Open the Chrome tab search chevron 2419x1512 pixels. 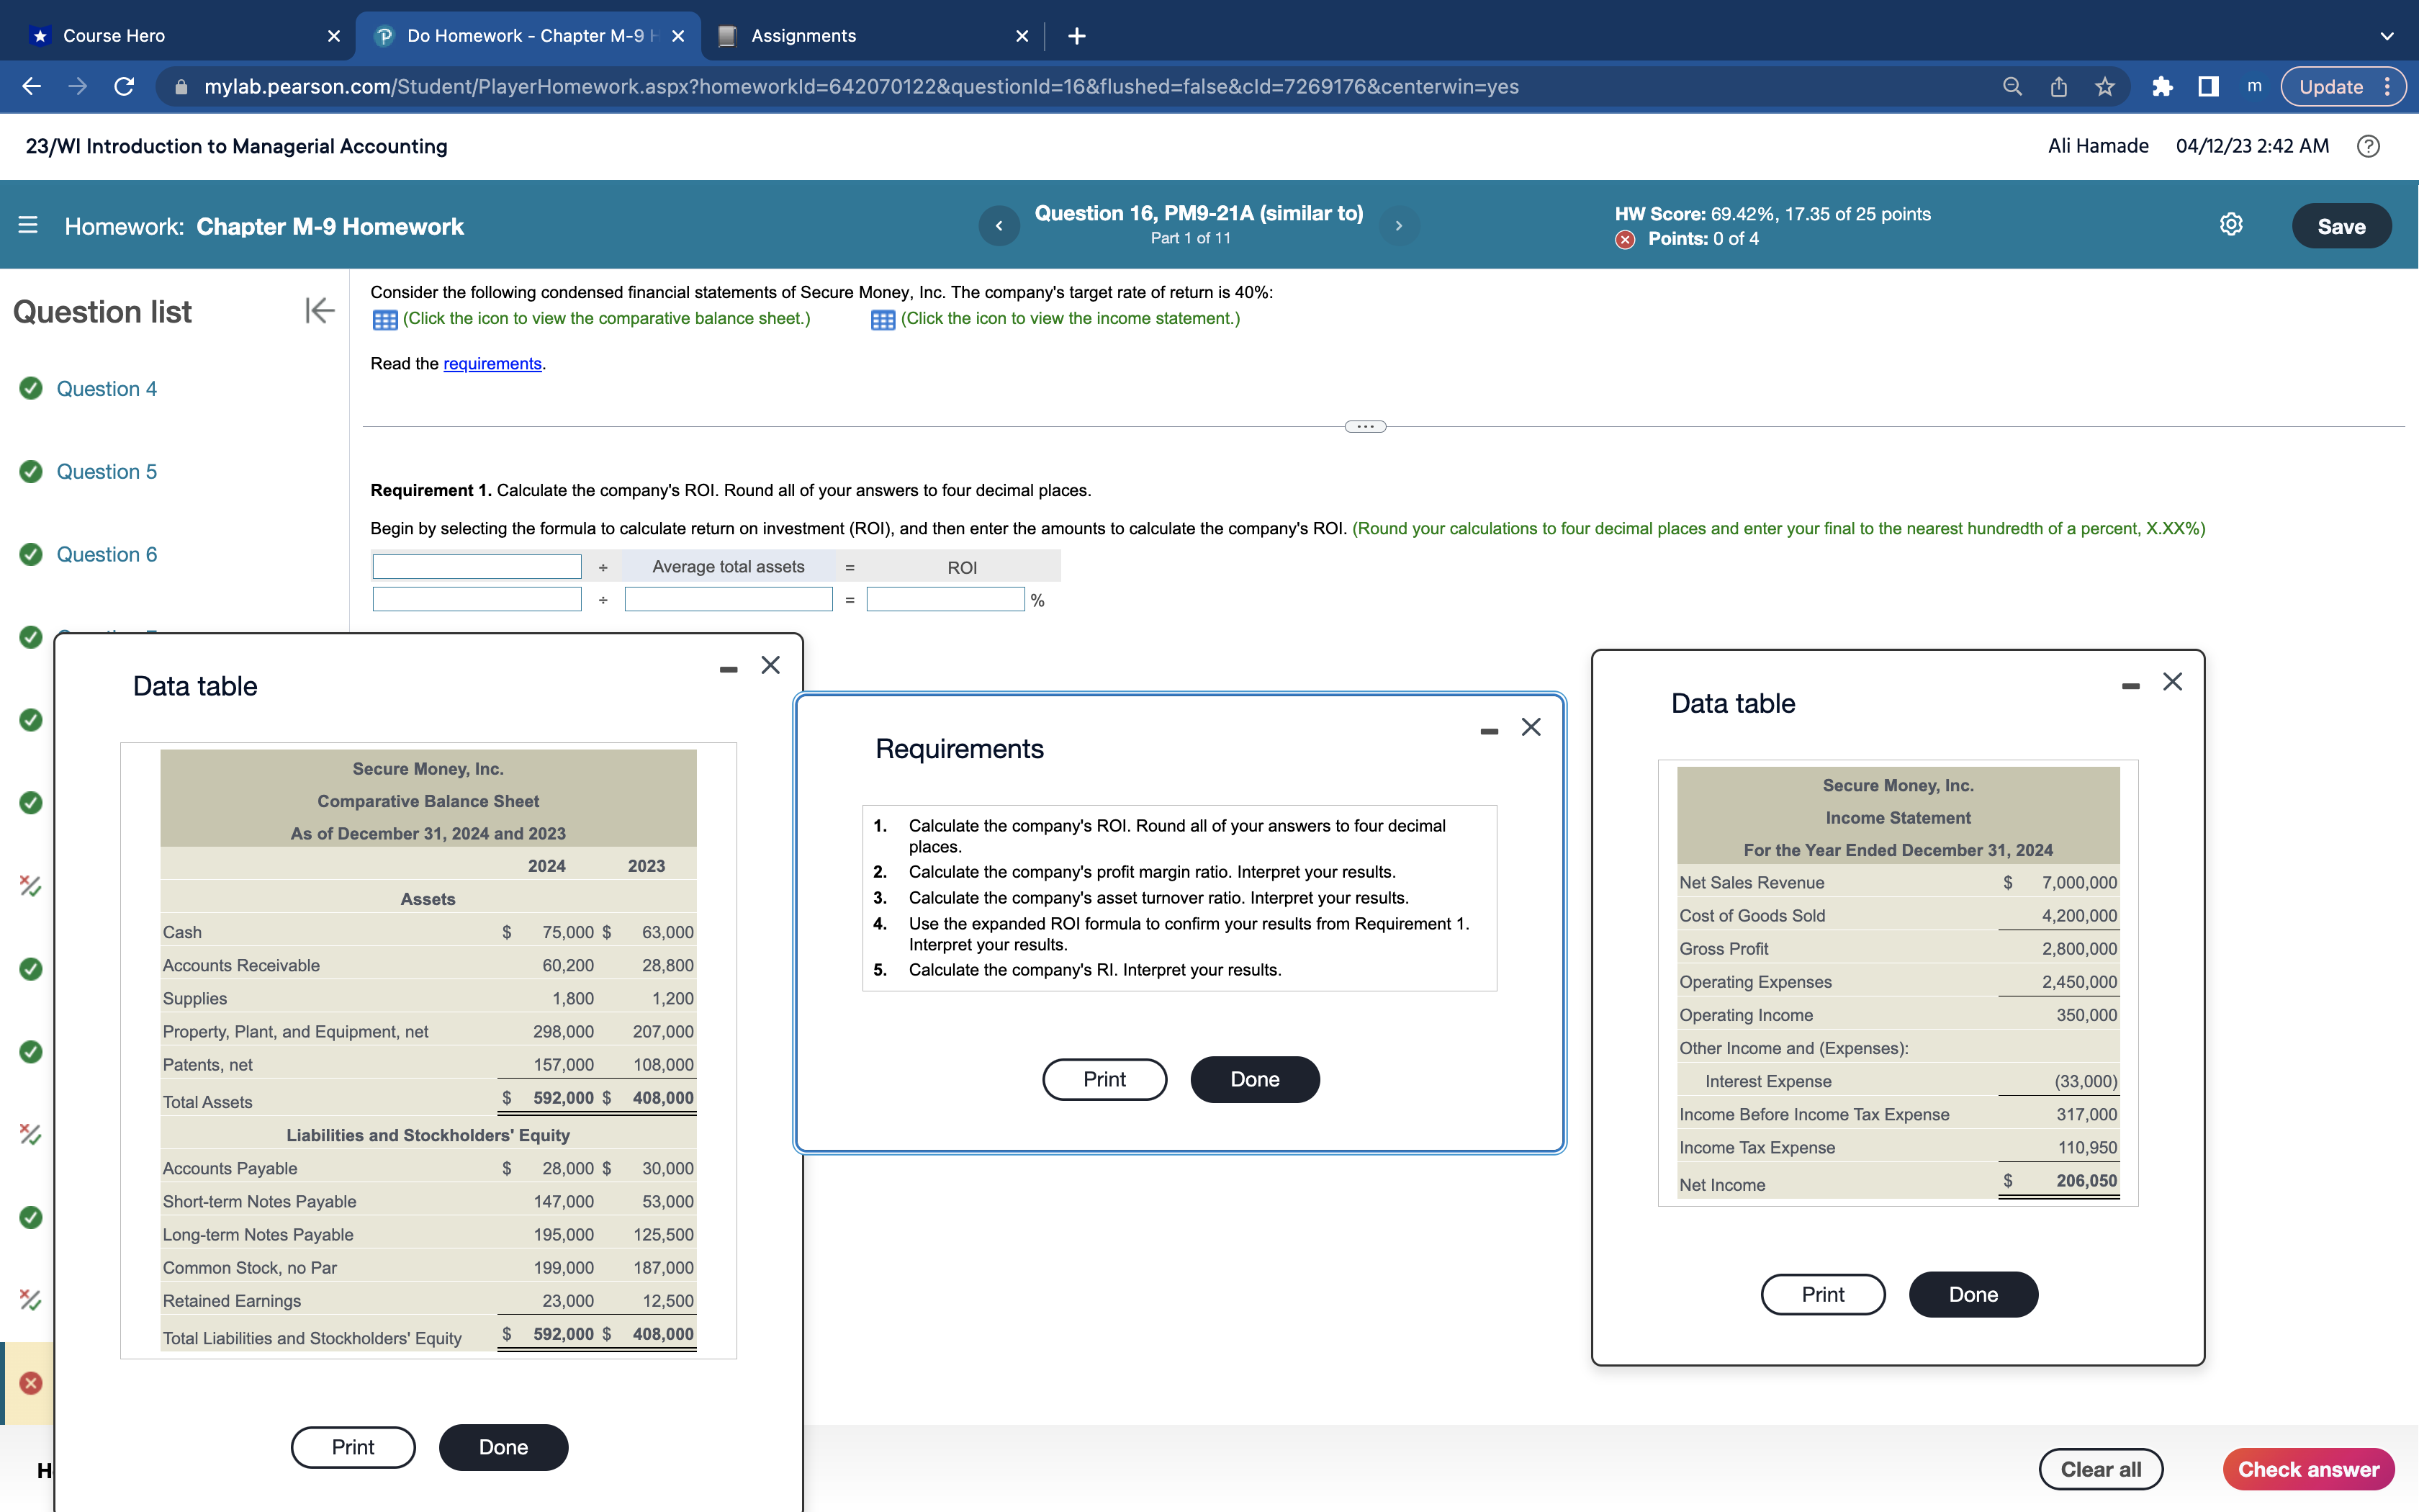point(2387,36)
